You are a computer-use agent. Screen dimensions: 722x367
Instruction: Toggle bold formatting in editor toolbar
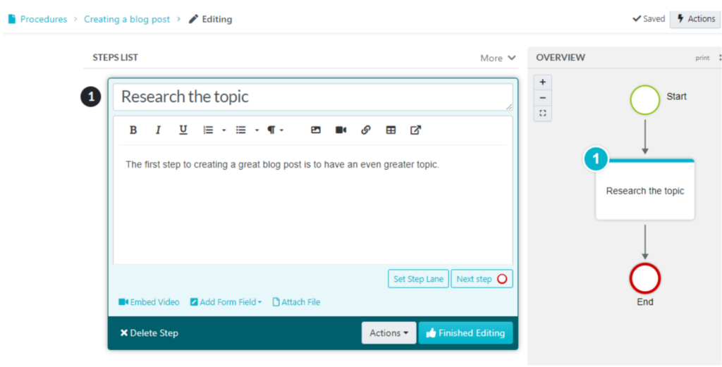pos(133,130)
